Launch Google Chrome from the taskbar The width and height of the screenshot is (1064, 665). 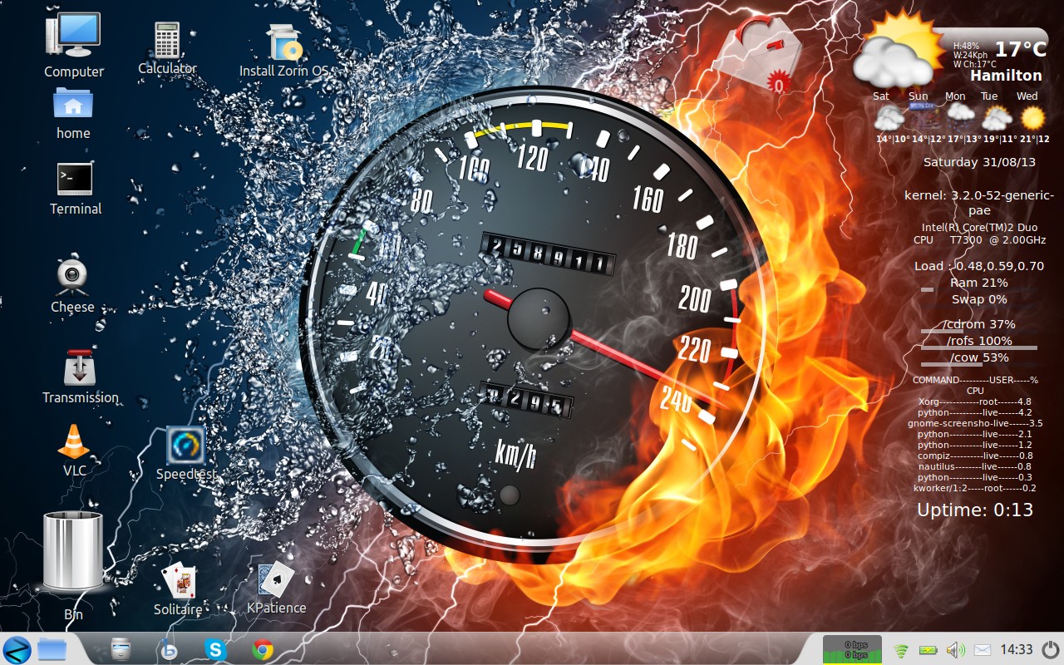click(263, 649)
